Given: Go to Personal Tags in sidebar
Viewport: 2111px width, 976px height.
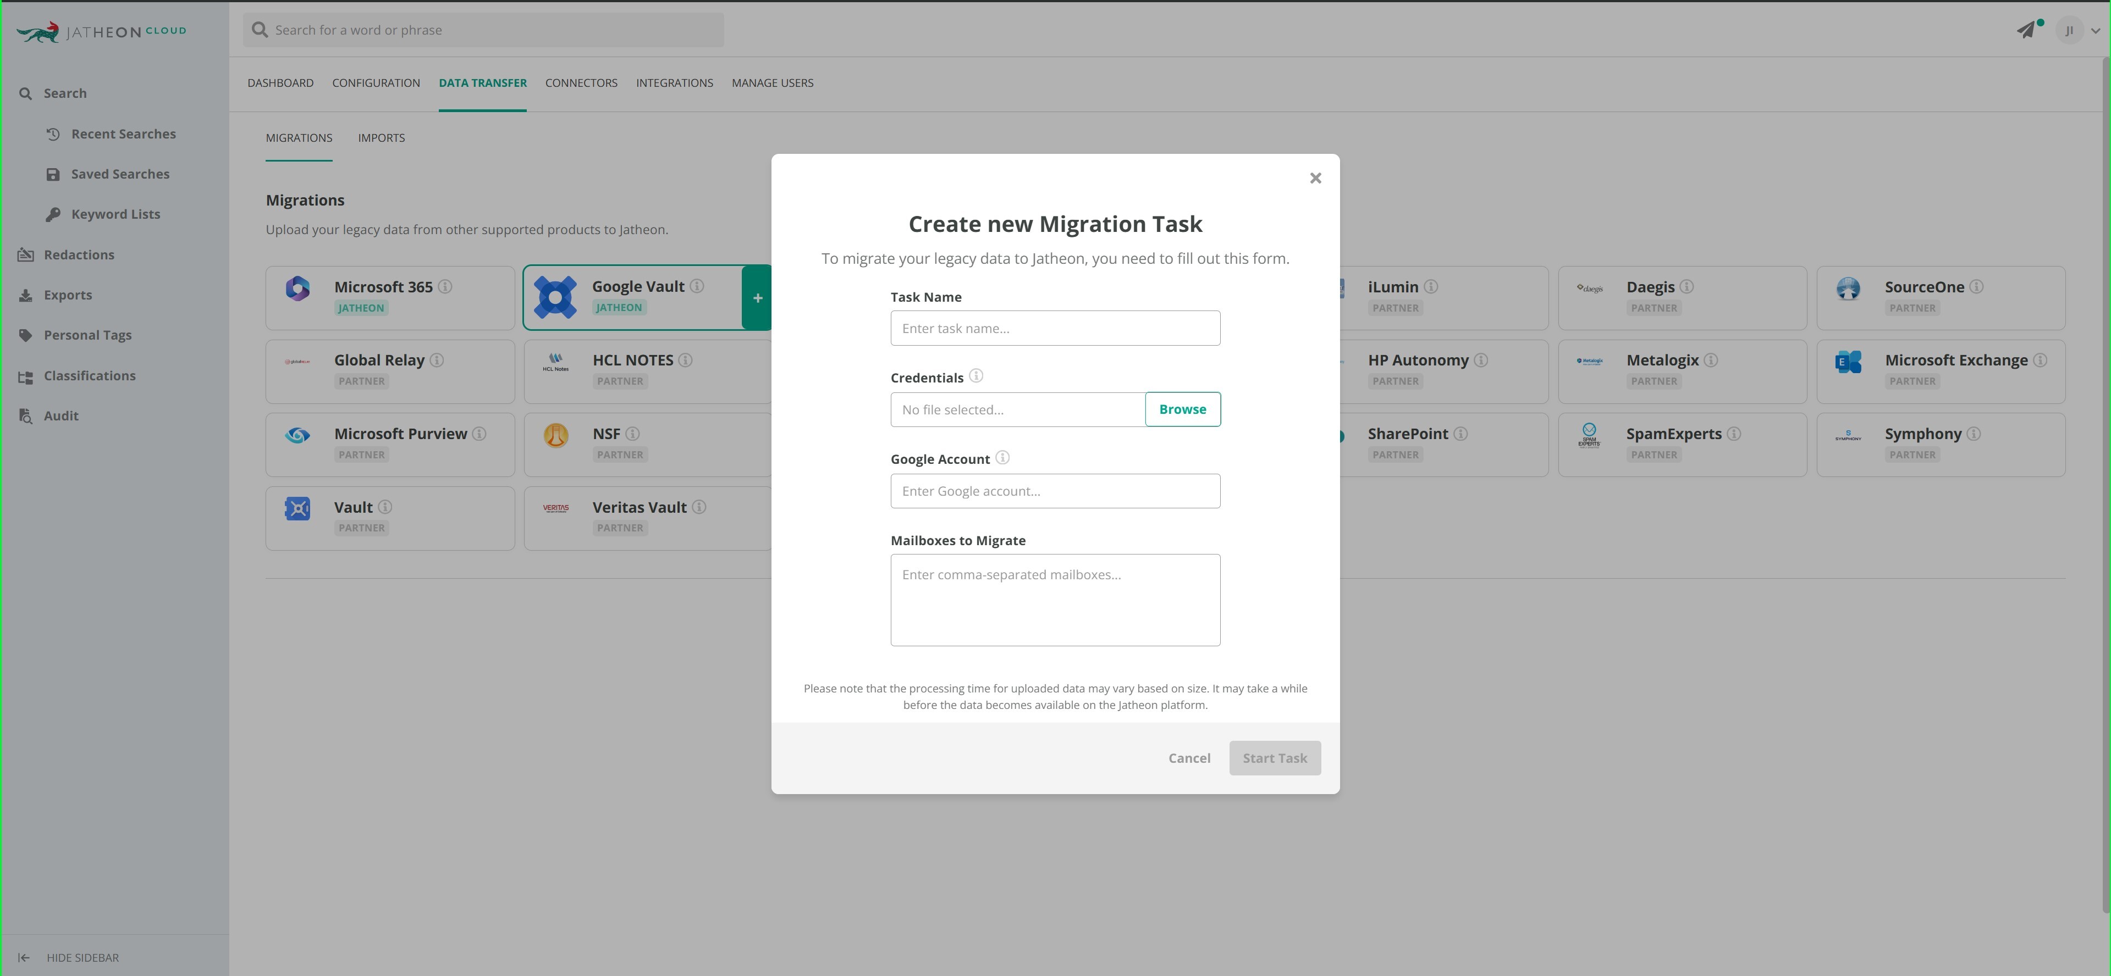Looking at the screenshot, I should (x=87, y=335).
